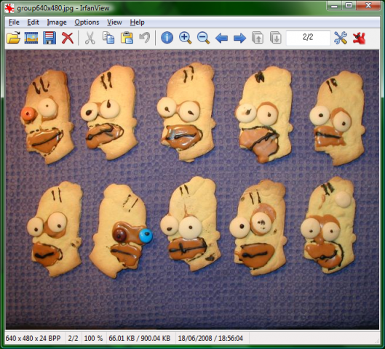Open the Slideshow filmstrip icon

pyautogui.click(x=31, y=38)
